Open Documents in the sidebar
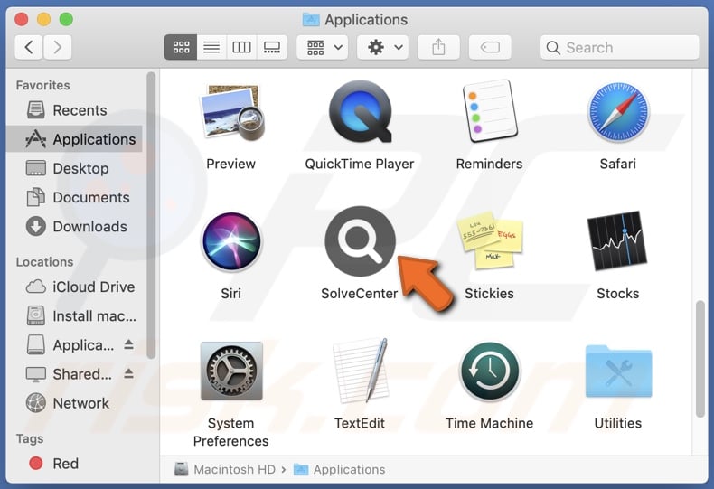Image resolution: width=714 pixels, height=489 pixels. click(75, 197)
